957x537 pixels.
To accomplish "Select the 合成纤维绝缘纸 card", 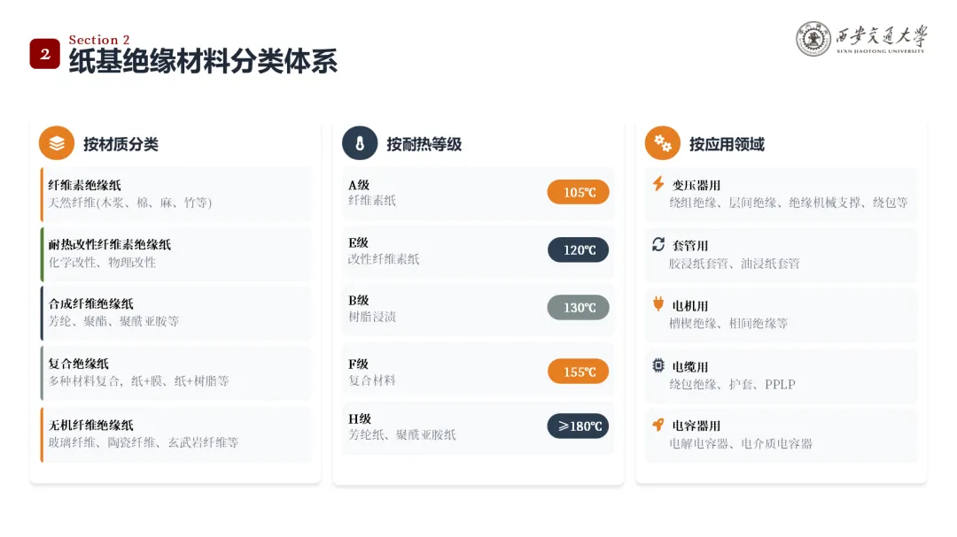I will [x=175, y=312].
